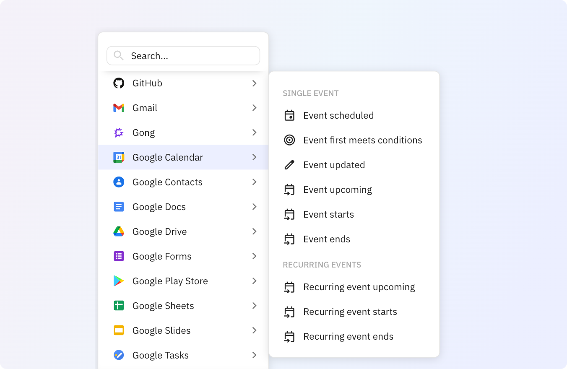Expand the Google Slides chevron
Image resolution: width=567 pixels, height=369 pixels.
(254, 330)
